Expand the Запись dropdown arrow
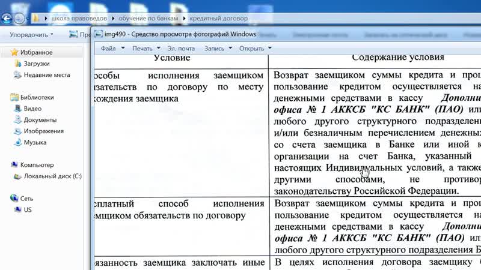 [230, 48]
